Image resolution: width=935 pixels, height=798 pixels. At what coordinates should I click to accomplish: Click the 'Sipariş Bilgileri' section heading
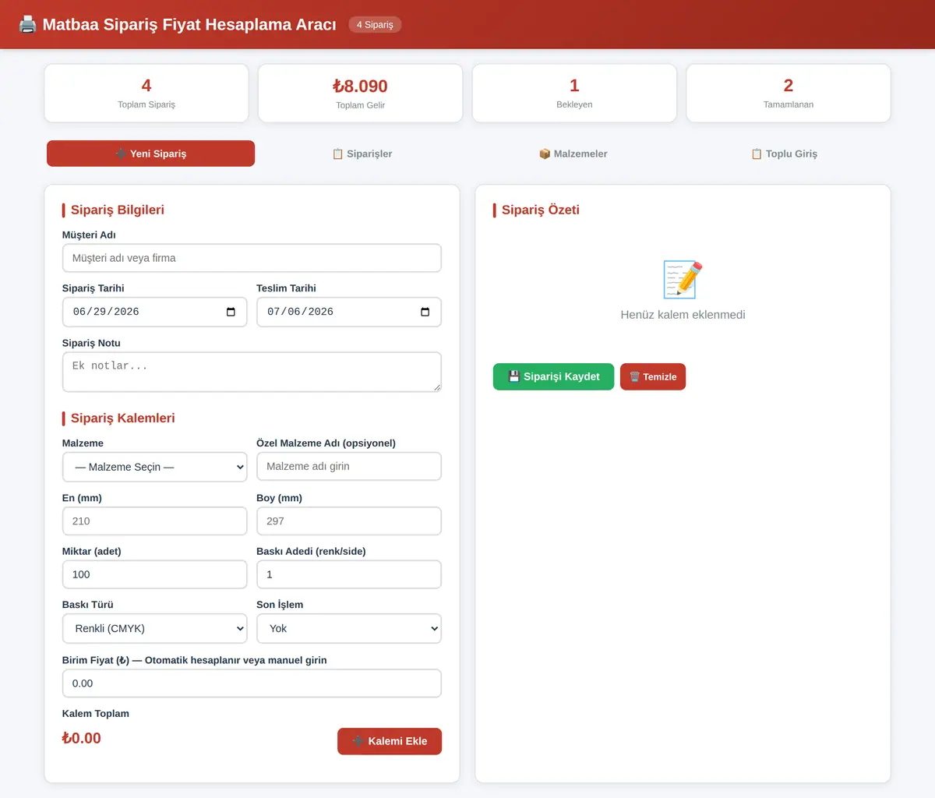(x=118, y=210)
